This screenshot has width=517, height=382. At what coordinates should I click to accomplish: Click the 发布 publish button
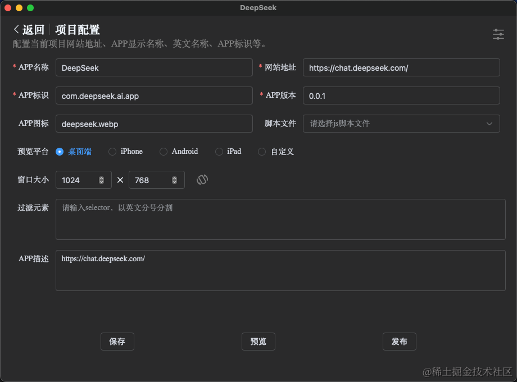pos(400,342)
